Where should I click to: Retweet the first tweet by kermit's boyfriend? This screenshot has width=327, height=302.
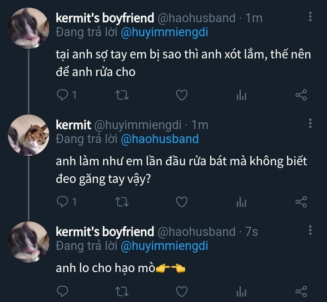(x=123, y=95)
